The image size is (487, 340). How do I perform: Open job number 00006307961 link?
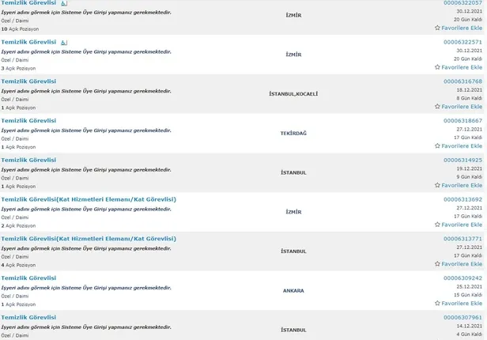coord(462,318)
